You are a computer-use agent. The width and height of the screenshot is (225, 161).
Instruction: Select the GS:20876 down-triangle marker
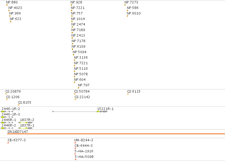6,94
